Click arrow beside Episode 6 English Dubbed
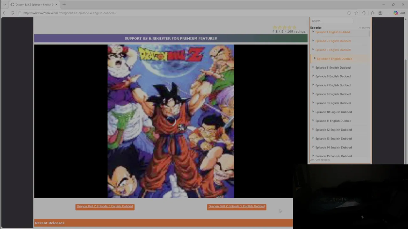Screen dimensions: 408x229 pyautogui.click(x=313, y=76)
